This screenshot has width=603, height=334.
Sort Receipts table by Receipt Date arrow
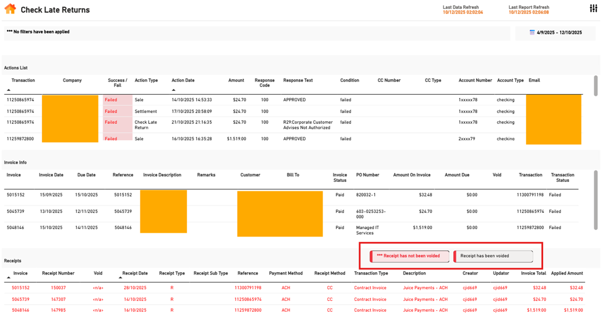coord(120,278)
